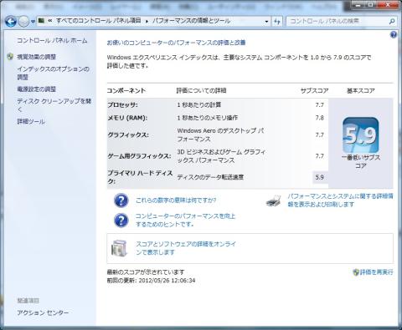This screenshot has width=402, height=330.
Task: Click すべてのコントロール パネル項目 breadcrumb
Action: pos(99,21)
